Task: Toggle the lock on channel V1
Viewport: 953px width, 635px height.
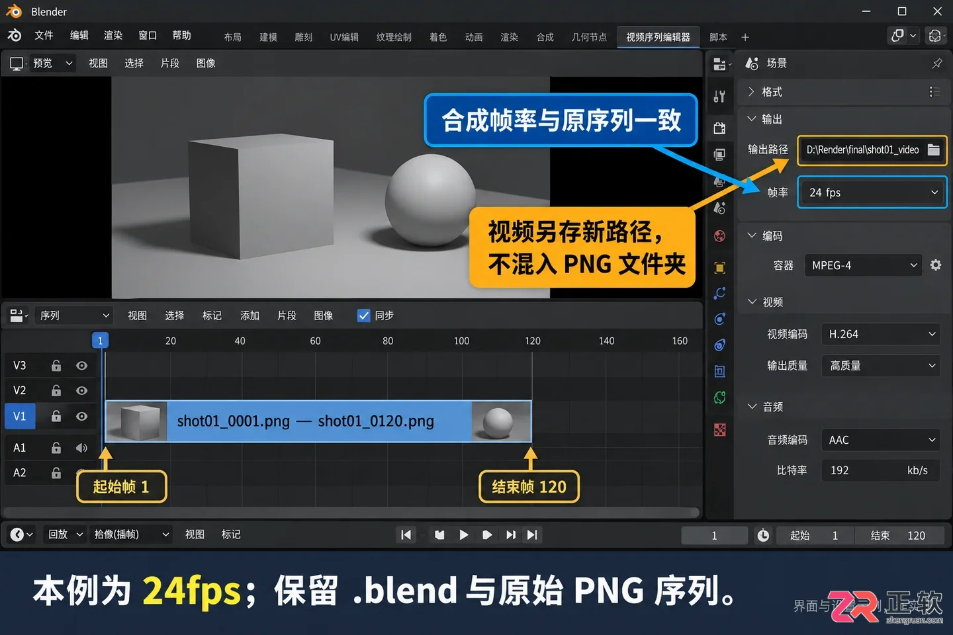Action: [56, 416]
